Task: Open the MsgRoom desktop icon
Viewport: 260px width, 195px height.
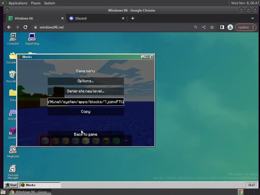Action: [x=13, y=152]
